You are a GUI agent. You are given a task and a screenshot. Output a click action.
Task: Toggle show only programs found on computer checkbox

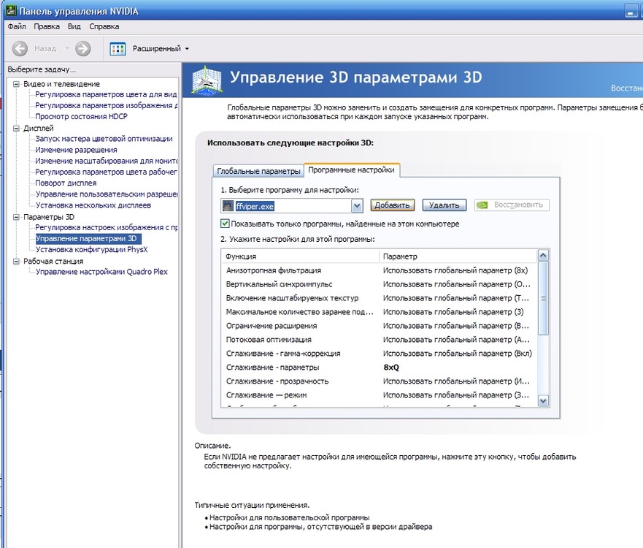coord(225,224)
